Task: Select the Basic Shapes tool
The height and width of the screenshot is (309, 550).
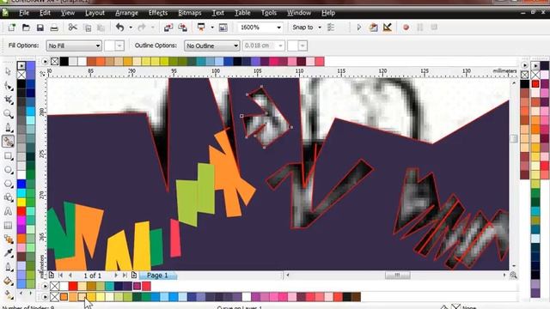Action: [x=8, y=197]
